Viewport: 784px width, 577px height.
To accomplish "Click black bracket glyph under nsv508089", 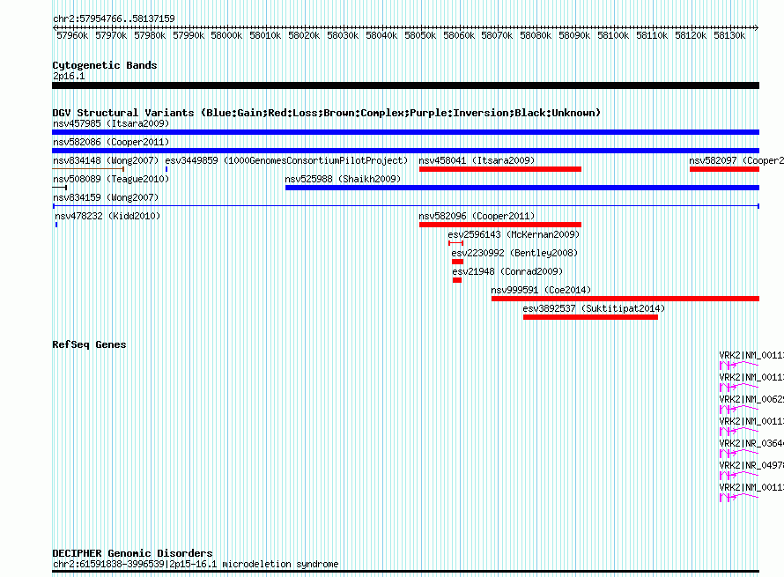I will coord(60,188).
